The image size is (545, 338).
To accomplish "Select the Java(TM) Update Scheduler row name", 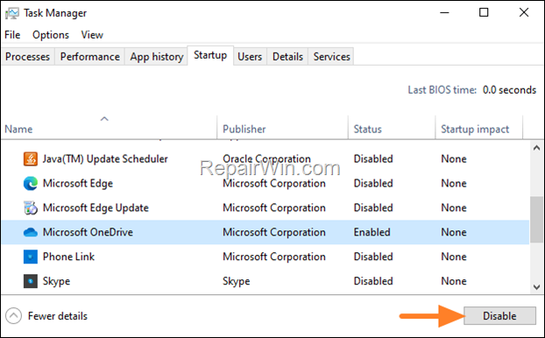I will (x=105, y=159).
